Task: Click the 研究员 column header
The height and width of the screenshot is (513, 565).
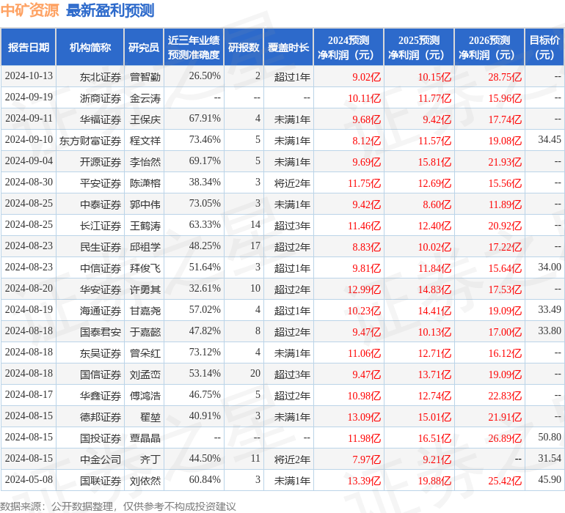Action: tap(144, 47)
